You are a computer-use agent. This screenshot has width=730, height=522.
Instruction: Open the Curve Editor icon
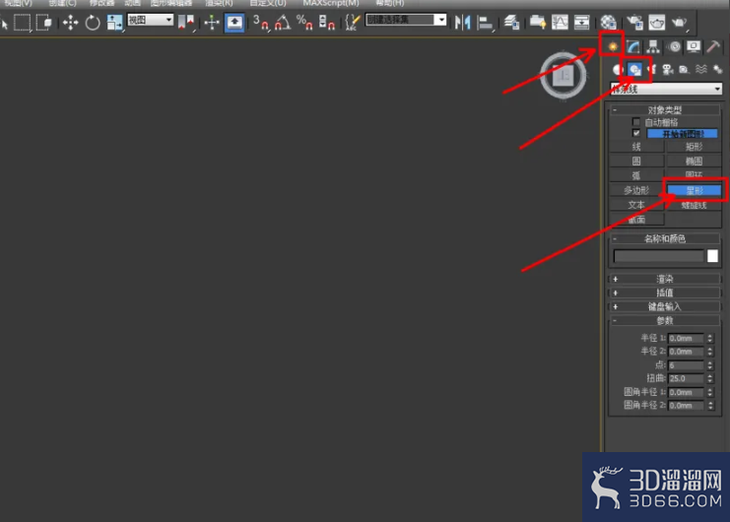pos(561,22)
